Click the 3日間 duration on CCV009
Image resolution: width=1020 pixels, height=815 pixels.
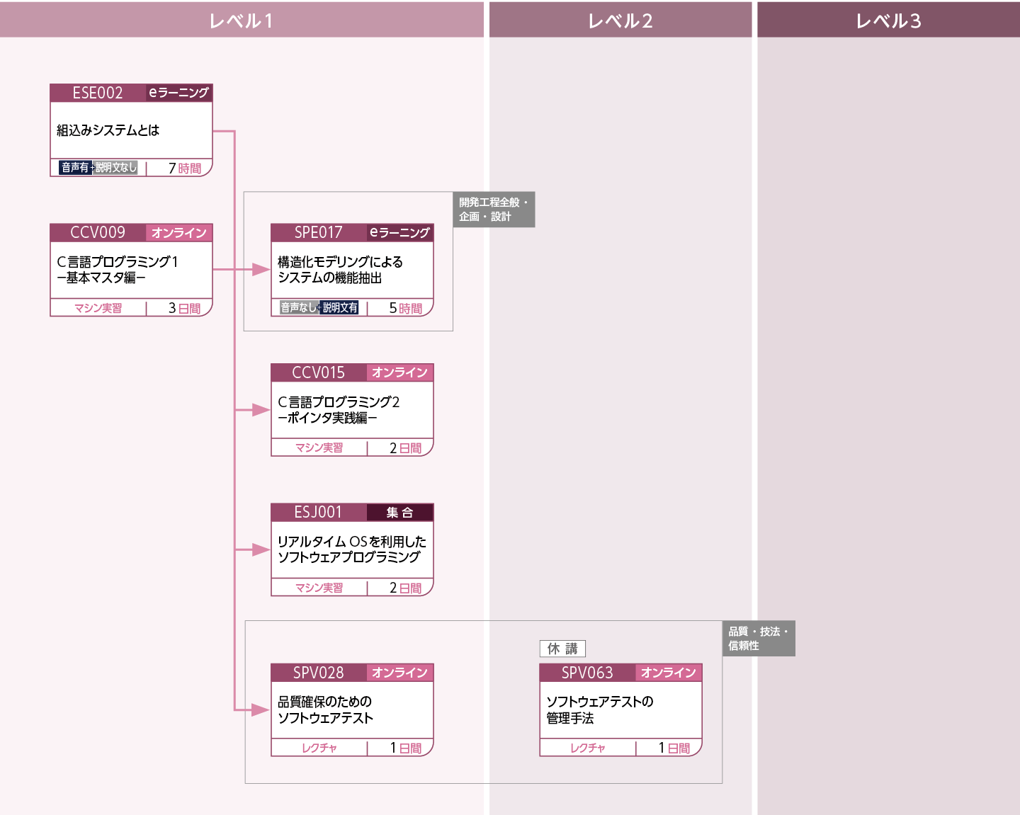pyautogui.click(x=185, y=308)
